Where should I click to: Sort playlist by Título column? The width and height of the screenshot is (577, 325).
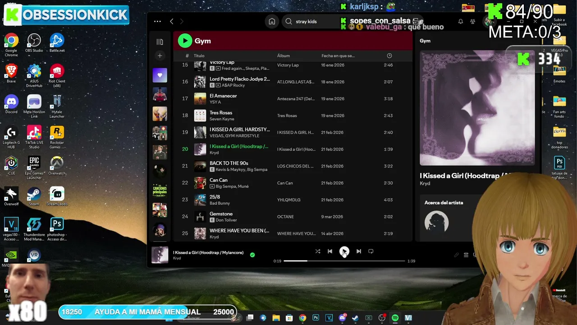click(199, 56)
